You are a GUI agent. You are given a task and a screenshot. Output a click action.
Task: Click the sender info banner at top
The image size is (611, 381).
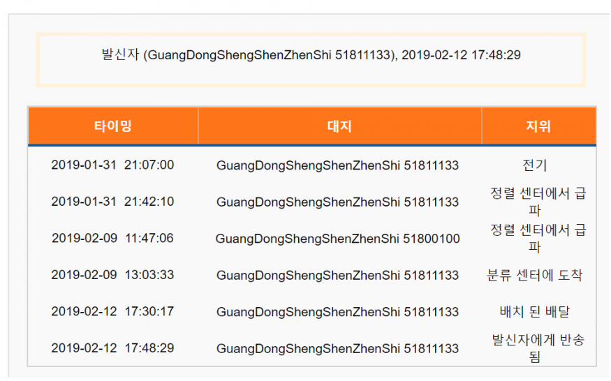click(311, 55)
